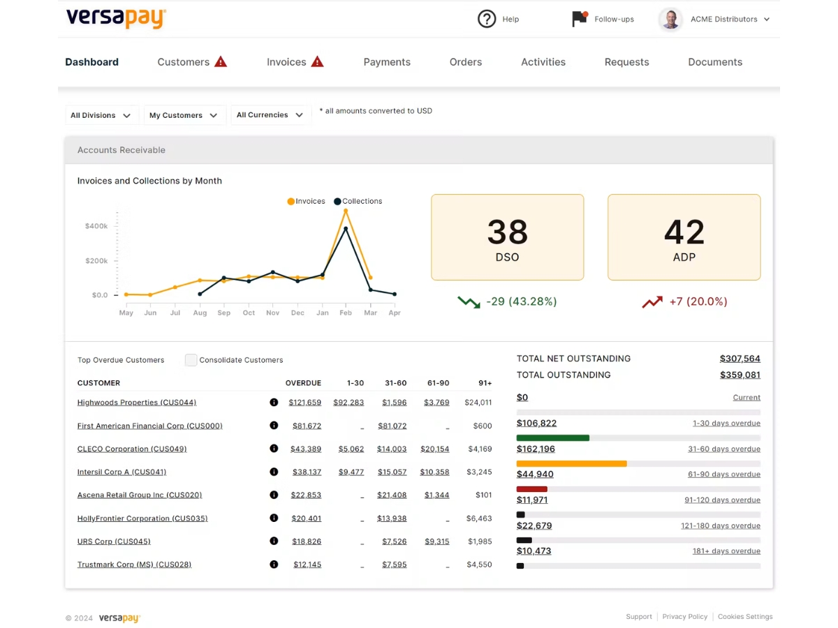Image resolution: width=838 pixels, height=628 pixels.
Task: Open URS Corp (CUS045) customer link
Action: tap(114, 541)
